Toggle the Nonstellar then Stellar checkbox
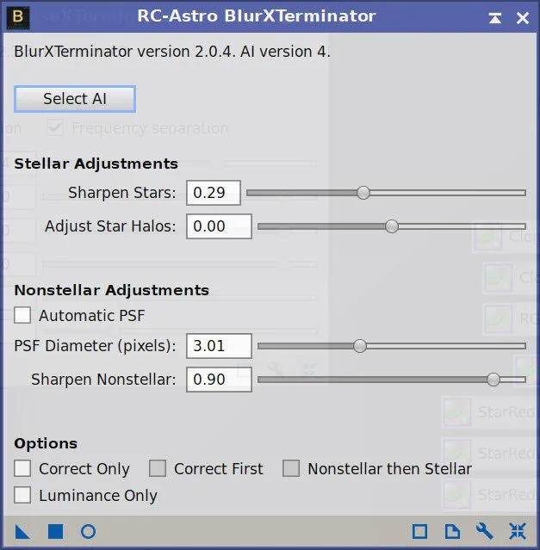 (291, 468)
